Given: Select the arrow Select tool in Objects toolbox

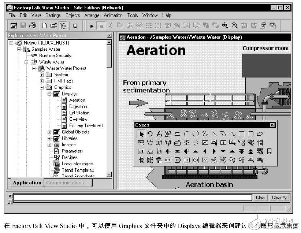Looking at the screenshot, I should pos(141,134).
